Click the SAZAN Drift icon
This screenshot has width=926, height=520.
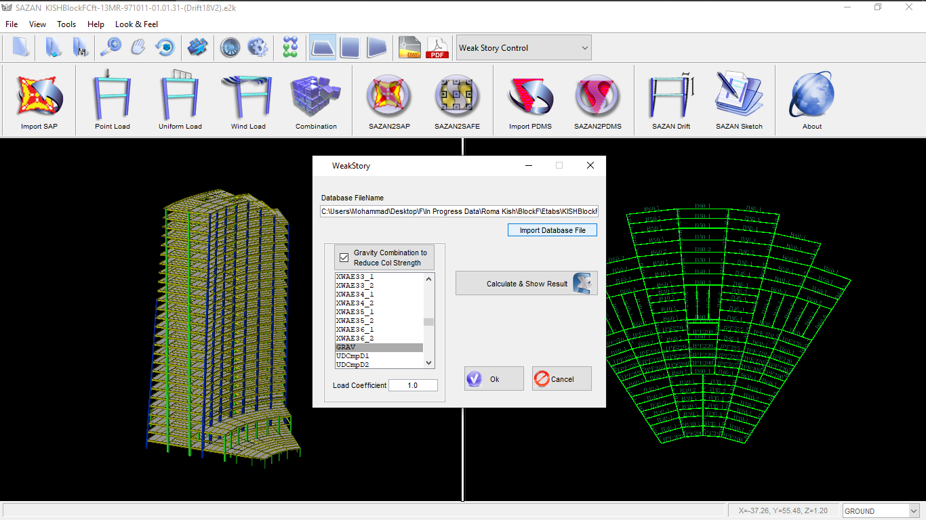pos(671,99)
